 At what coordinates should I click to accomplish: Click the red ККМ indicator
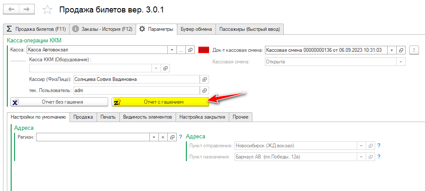tap(203, 50)
